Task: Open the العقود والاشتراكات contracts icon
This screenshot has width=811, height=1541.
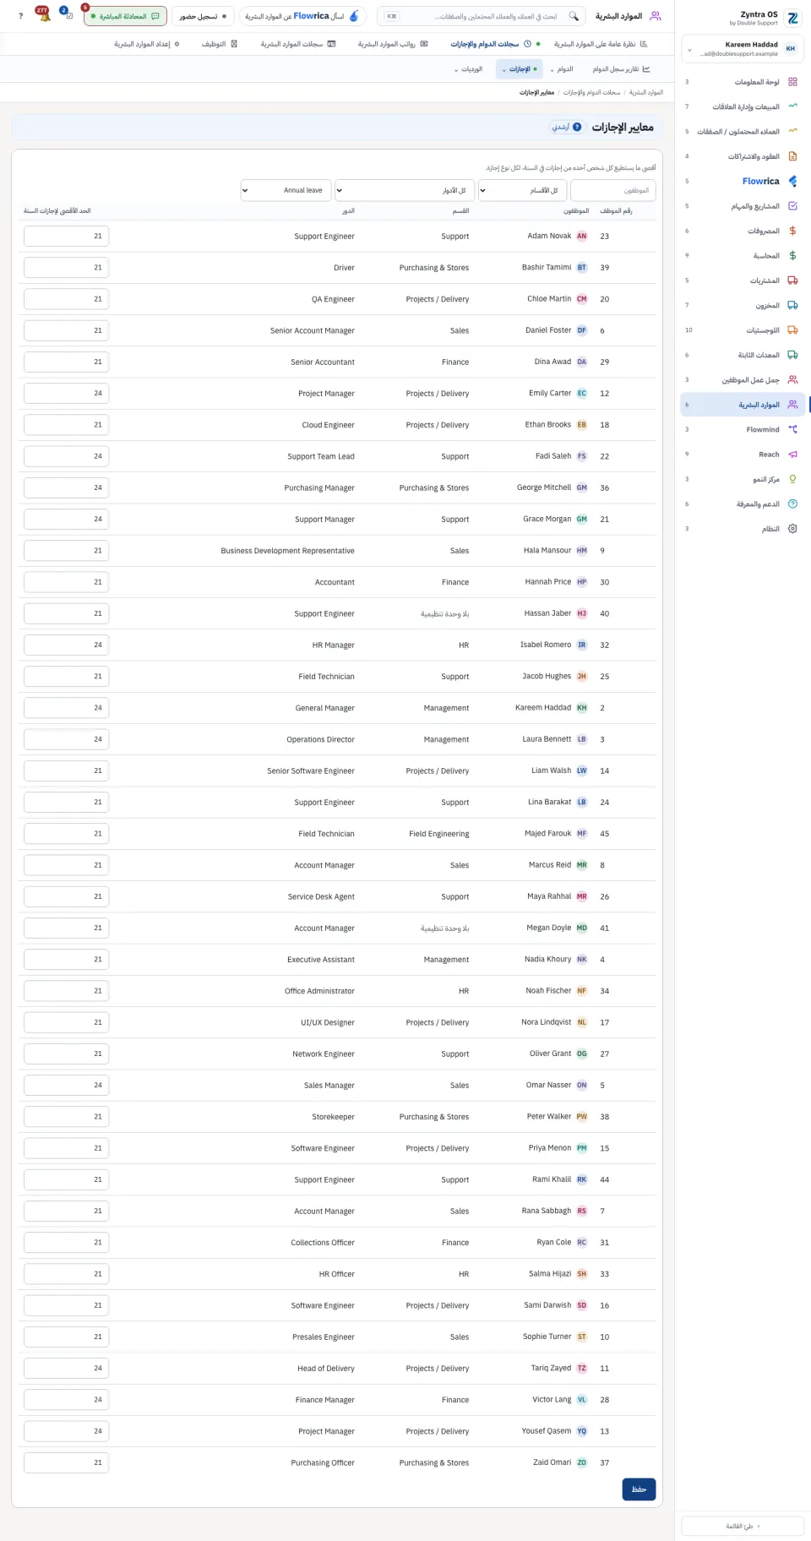Action: point(792,156)
